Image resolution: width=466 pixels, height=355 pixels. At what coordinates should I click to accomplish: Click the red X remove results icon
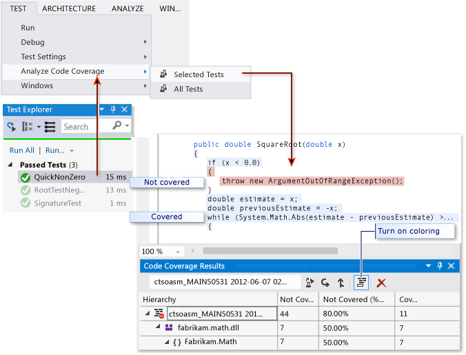(x=381, y=283)
